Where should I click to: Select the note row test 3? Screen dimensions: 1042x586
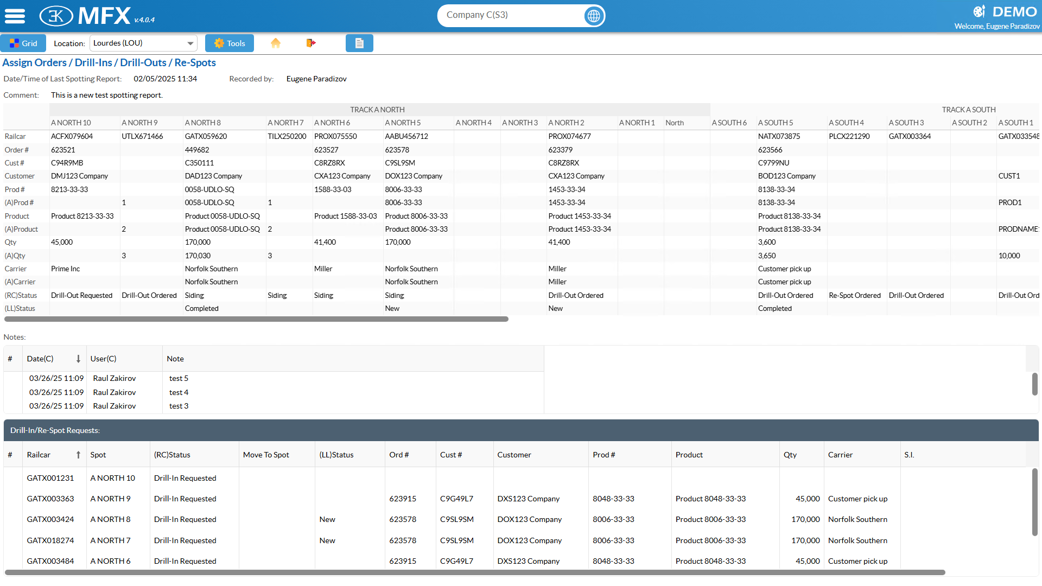point(274,406)
